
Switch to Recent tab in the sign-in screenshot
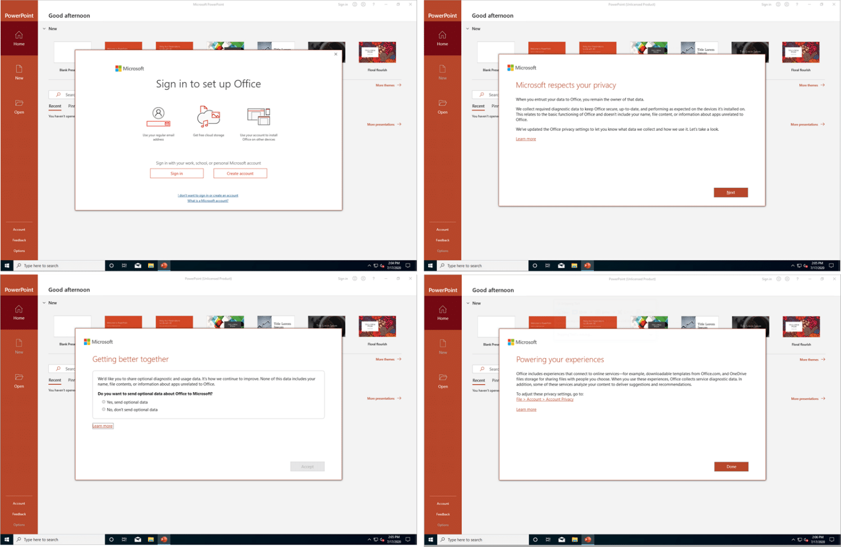[x=55, y=106]
